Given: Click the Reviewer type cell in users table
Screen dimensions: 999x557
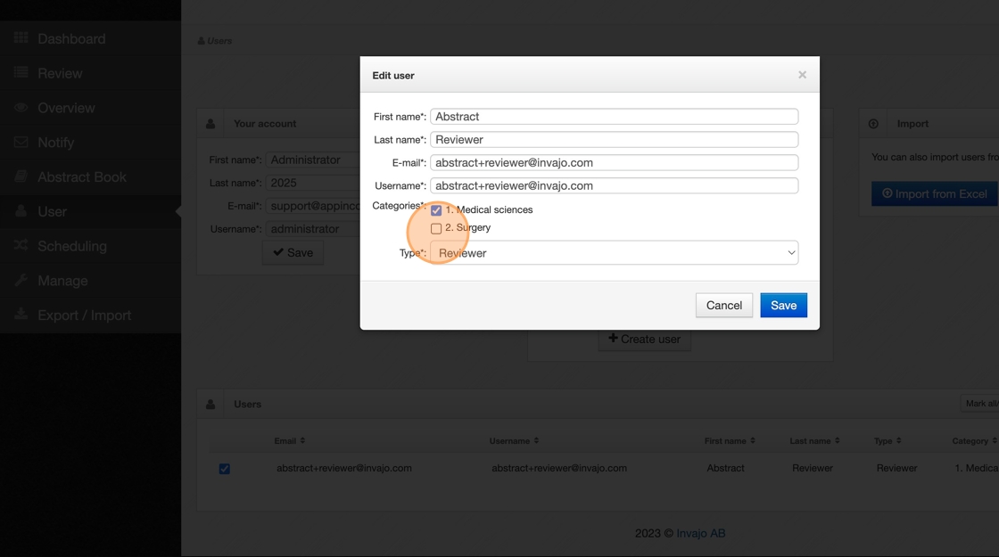Looking at the screenshot, I should click(896, 468).
